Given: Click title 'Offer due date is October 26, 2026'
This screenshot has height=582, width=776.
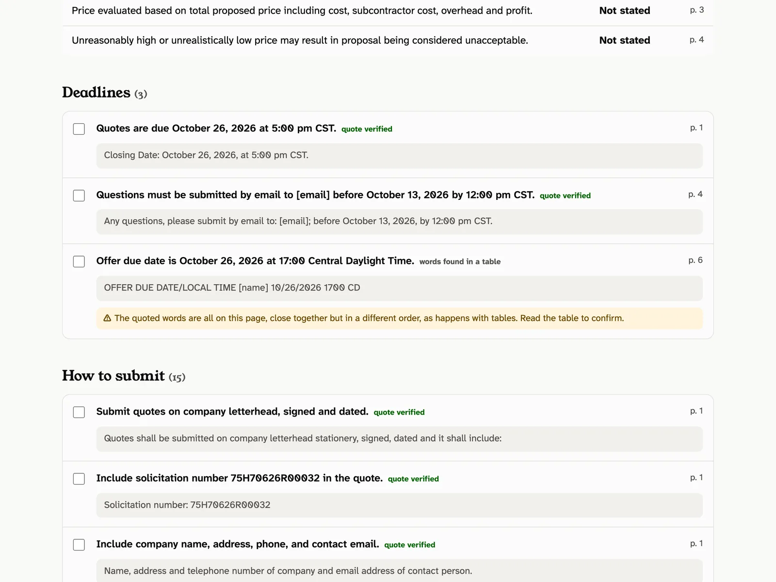Looking at the screenshot, I should tap(255, 261).
